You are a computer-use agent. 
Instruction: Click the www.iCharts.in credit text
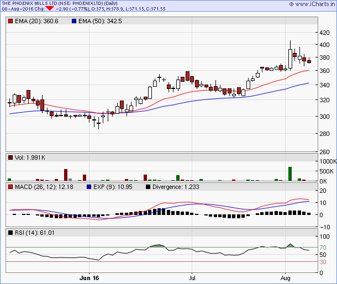(315, 4)
